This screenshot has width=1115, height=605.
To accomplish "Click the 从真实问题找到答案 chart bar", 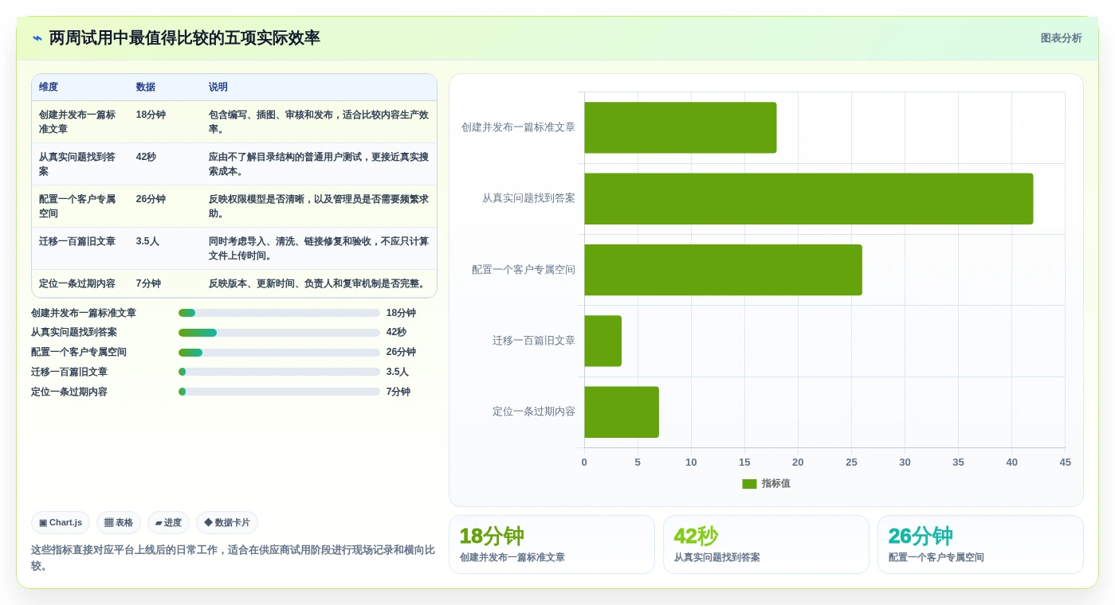I will tap(808, 198).
